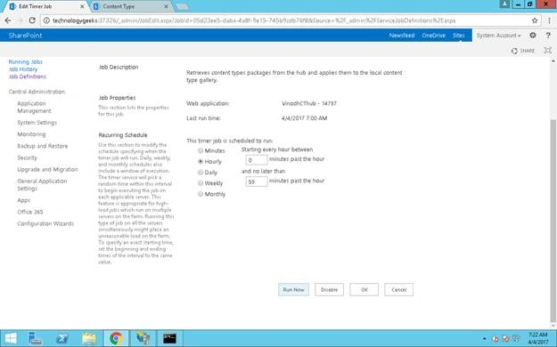
Task: Click the browser back arrow
Action: click(x=8, y=20)
